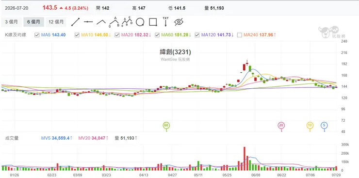Select the 0-A-B-C-D wave pattern tool
The image size is (359, 178).
pos(127,21)
